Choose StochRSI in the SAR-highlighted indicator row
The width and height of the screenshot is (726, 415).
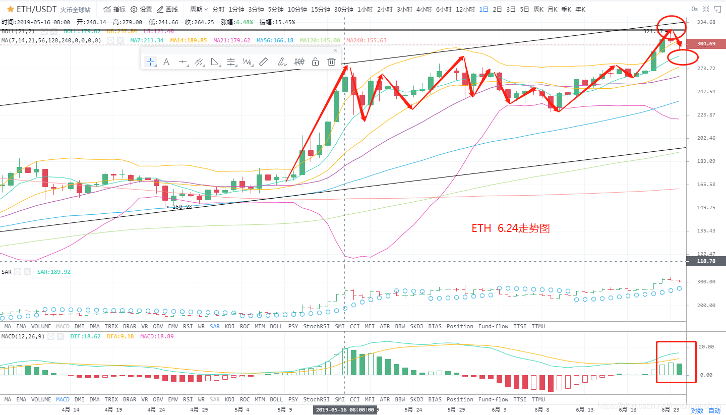tap(316, 326)
